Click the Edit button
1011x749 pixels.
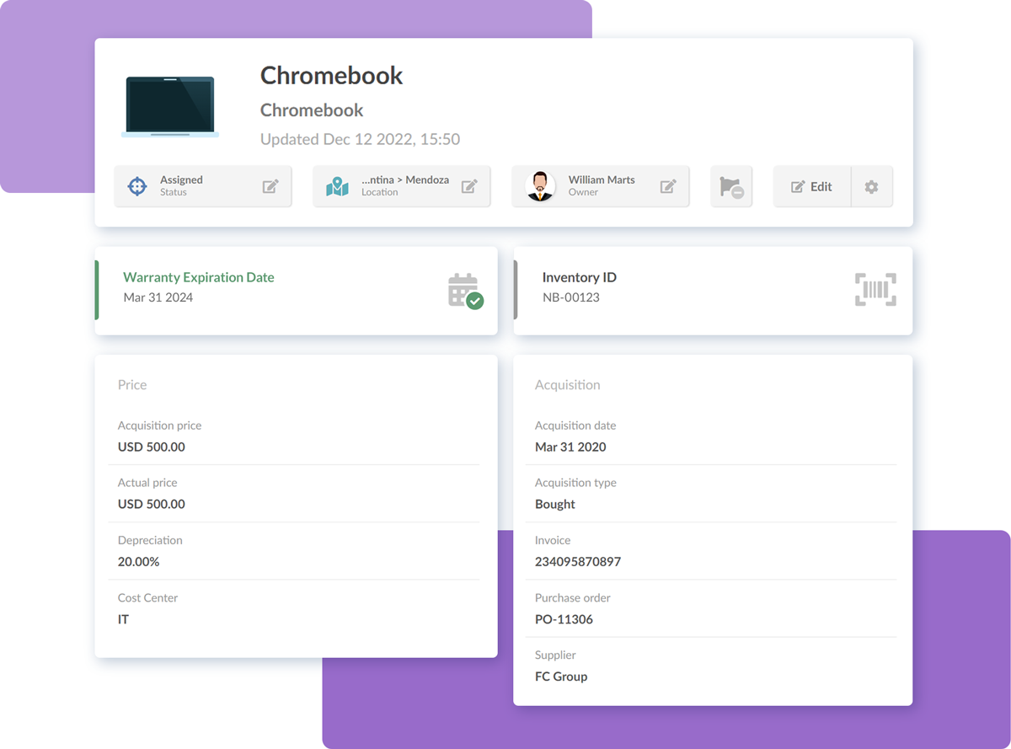[x=811, y=186]
